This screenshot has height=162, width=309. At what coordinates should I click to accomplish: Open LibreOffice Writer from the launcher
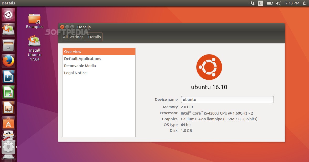[x=8, y=77]
